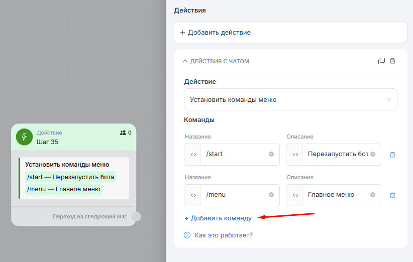Clear the /menu command name
Viewport: 413px width, 262px height.
click(271, 195)
